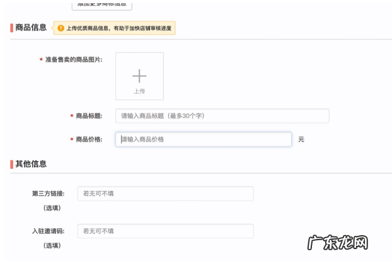Click the partially visible button at the top
Image resolution: width=392 pixels, height=261 pixels.
[101, 6]
